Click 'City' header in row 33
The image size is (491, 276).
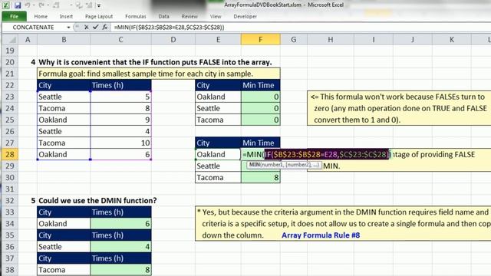coord(64,212)
